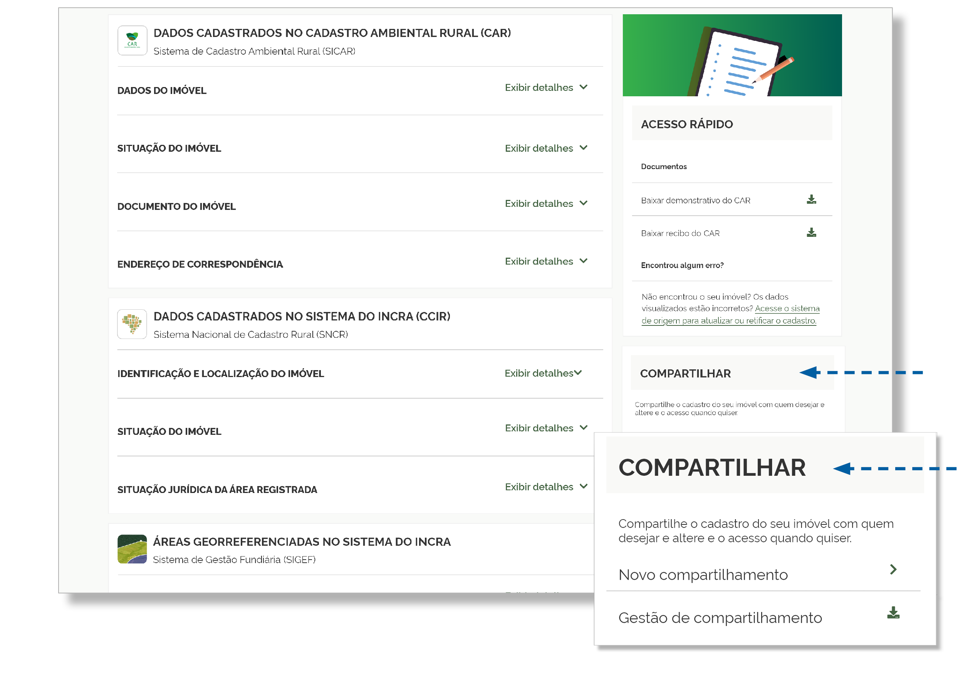
Task: Click the 'DADOS DO IMÓVEL' row title
Action: [162, 91]
